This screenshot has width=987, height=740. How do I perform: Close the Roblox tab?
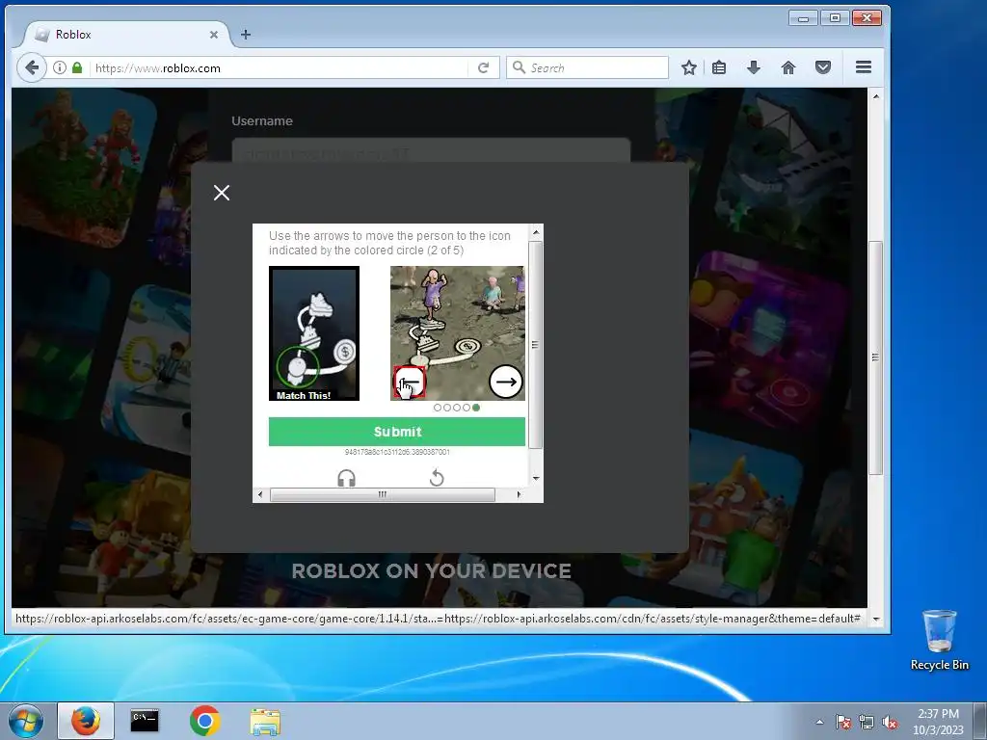[x=214, y=35]
